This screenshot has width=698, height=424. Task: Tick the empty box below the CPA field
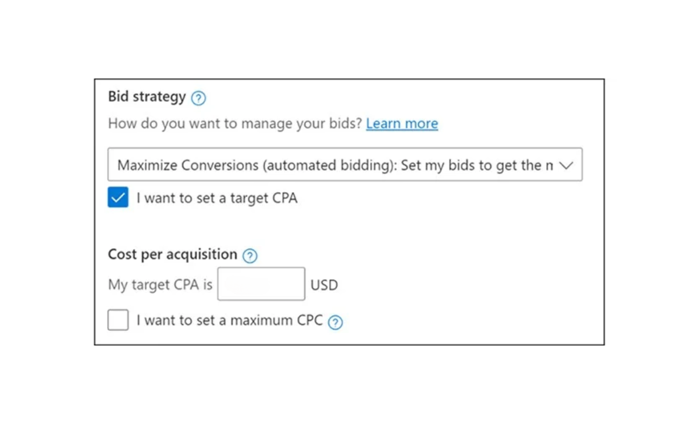[x=118, y=320]
